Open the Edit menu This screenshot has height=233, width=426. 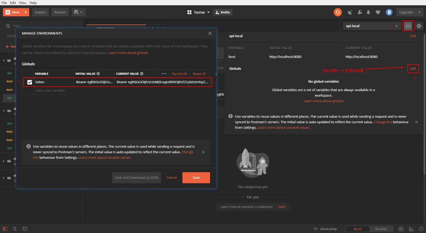pyautogui.click(x=13, y=3)
